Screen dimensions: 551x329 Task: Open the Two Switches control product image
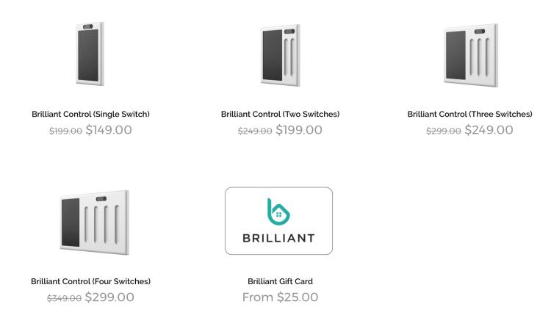point(280,55)
